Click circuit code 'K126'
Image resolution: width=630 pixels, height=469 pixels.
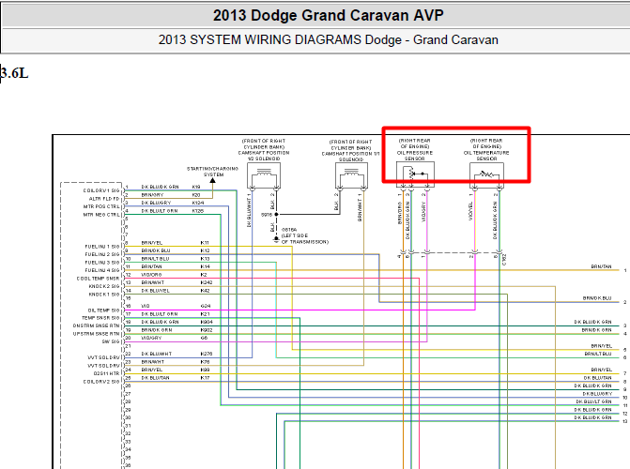point(198,211)
